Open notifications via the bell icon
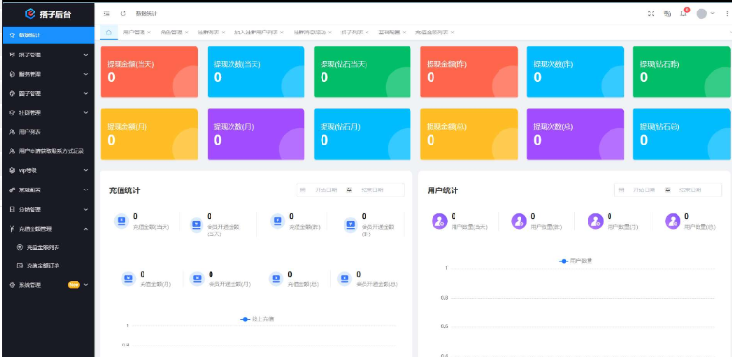This screenshot has width=732, height=357. point(683,13)
